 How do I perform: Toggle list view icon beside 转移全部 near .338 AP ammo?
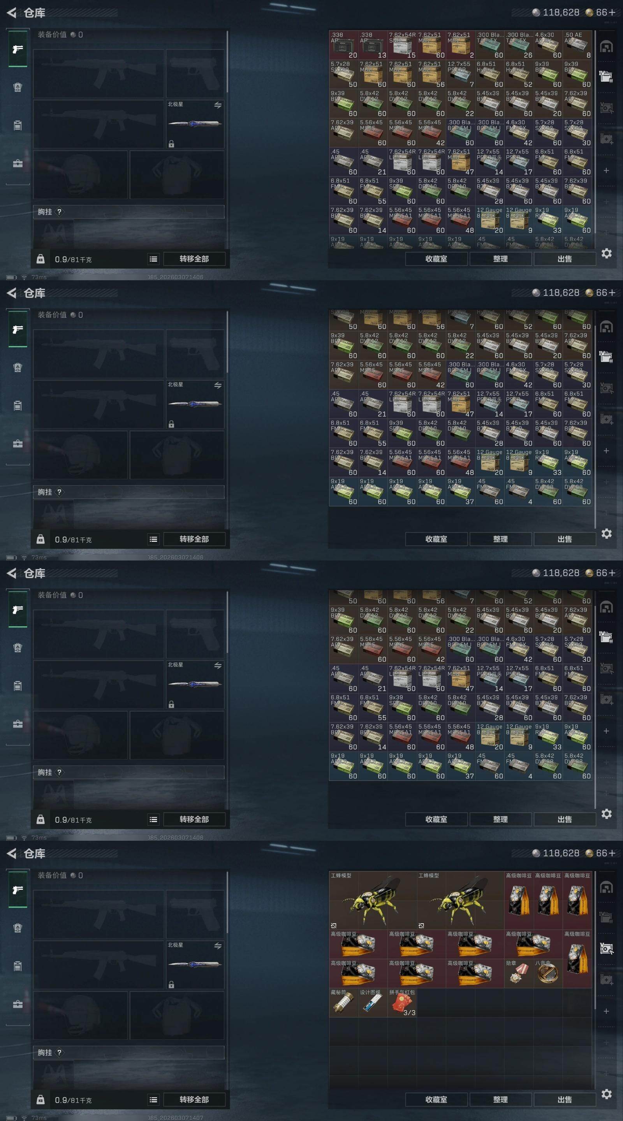153,259
